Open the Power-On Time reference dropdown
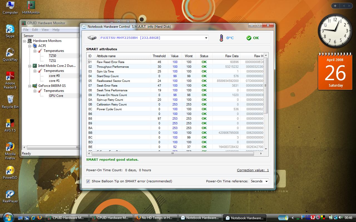The width and height of the screenshot is (356, 222). point(266,181)
